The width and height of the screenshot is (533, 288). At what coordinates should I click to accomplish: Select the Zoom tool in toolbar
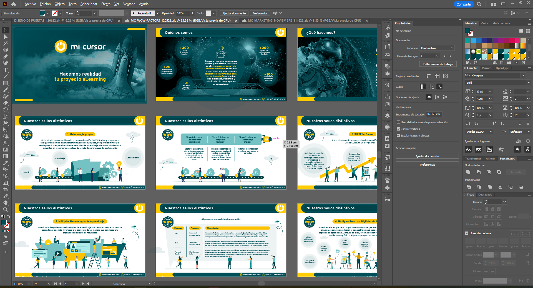tap(5, 209)
